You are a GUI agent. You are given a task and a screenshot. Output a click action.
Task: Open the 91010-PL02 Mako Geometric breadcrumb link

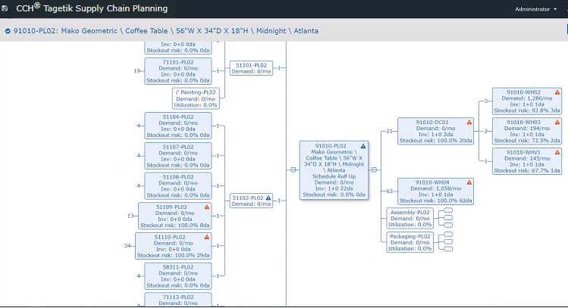pyautogui.click(x=166, y=31)
